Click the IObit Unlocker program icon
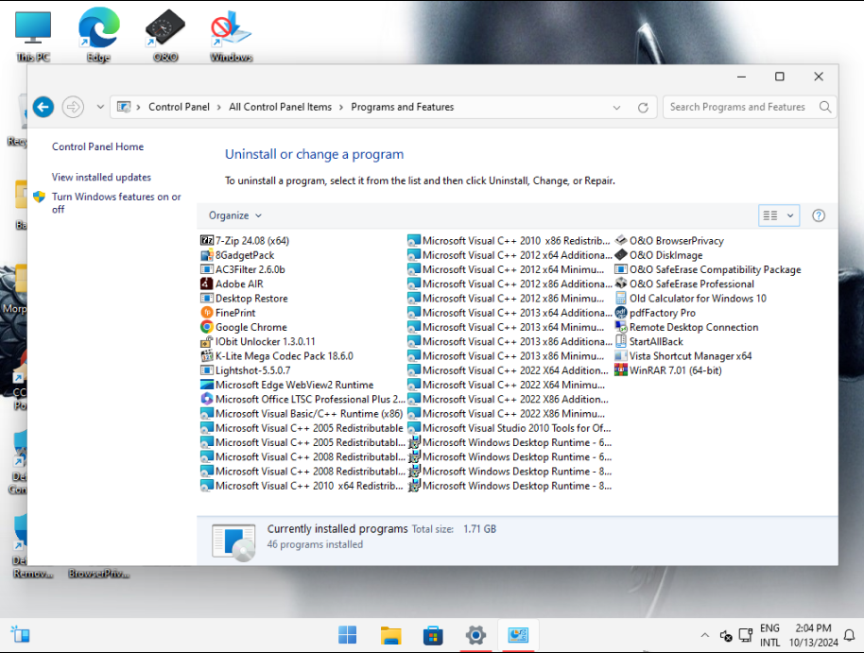Viewport: 864px width, 653px height. click(x=207, y=342)
